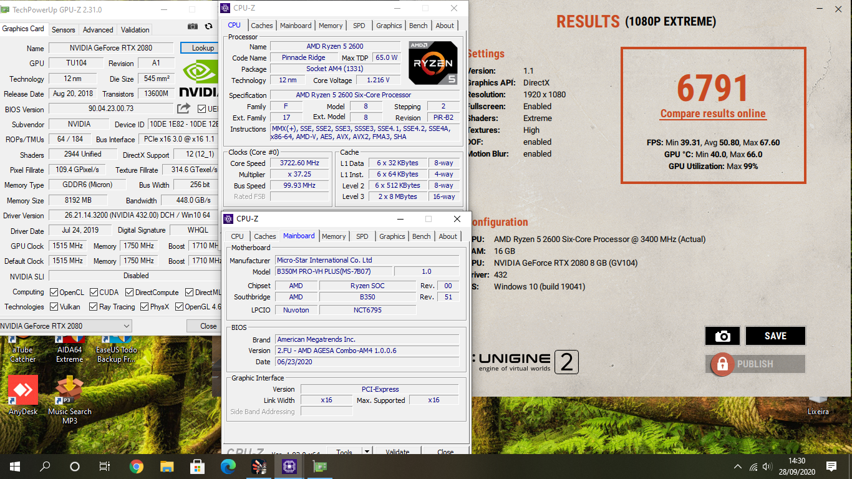Screen dimensions: 852x479
Task: Click the Lookup button in GPU-Z
Action: (x=203, y=48)
